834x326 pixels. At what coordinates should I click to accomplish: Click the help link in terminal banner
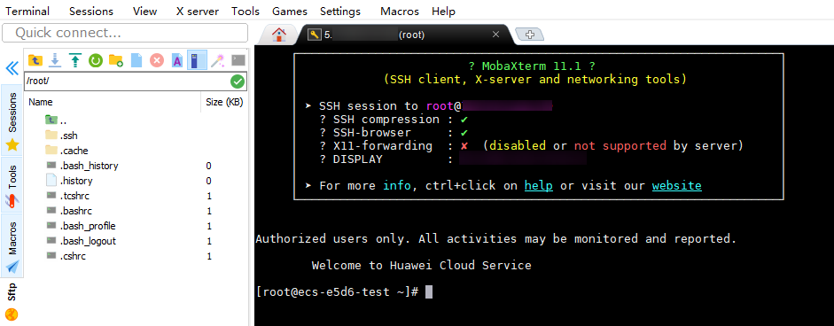point(538,186)
